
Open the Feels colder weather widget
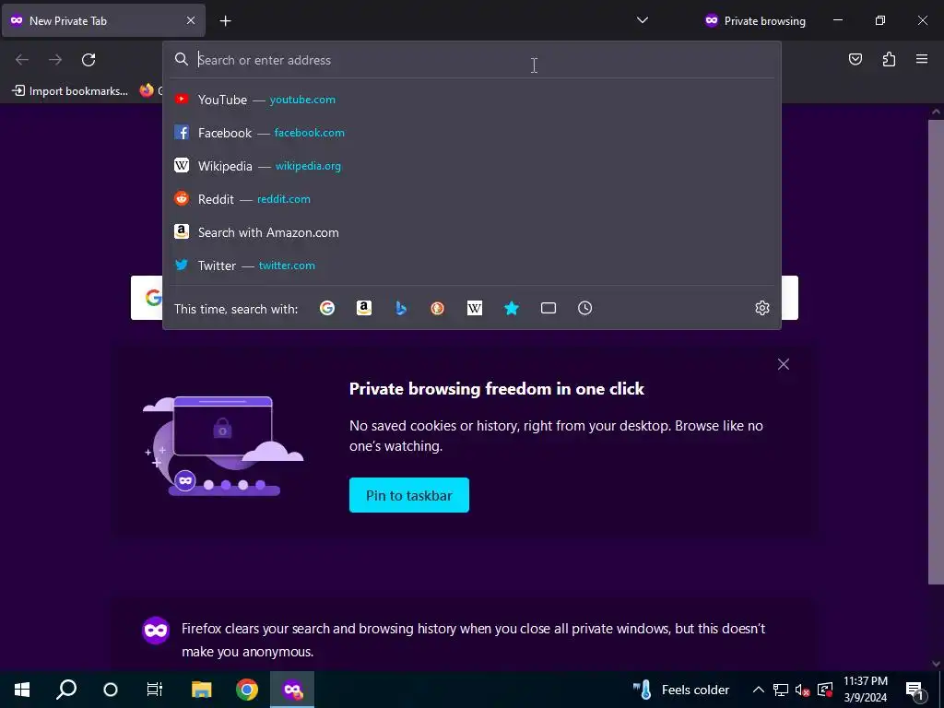point(681,690)
